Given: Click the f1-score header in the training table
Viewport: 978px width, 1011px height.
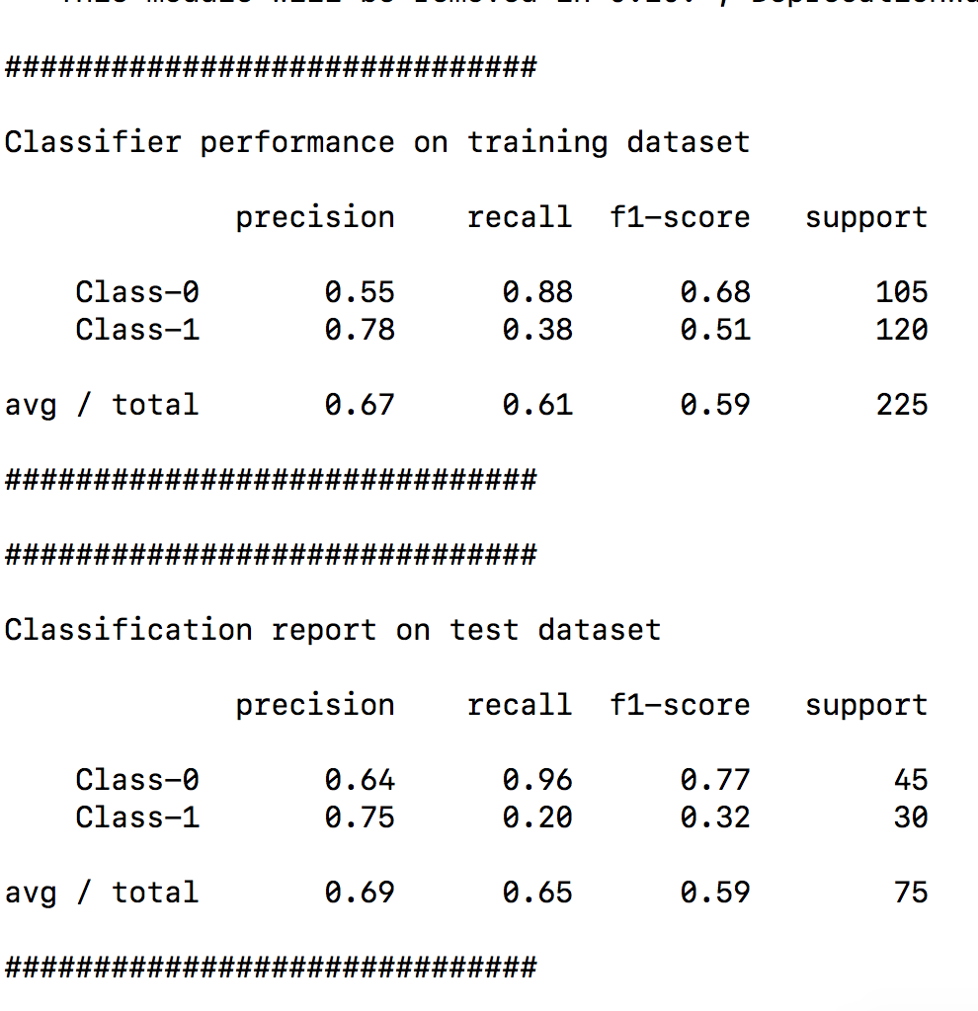Looking at the screenshot, I should 680,217.
